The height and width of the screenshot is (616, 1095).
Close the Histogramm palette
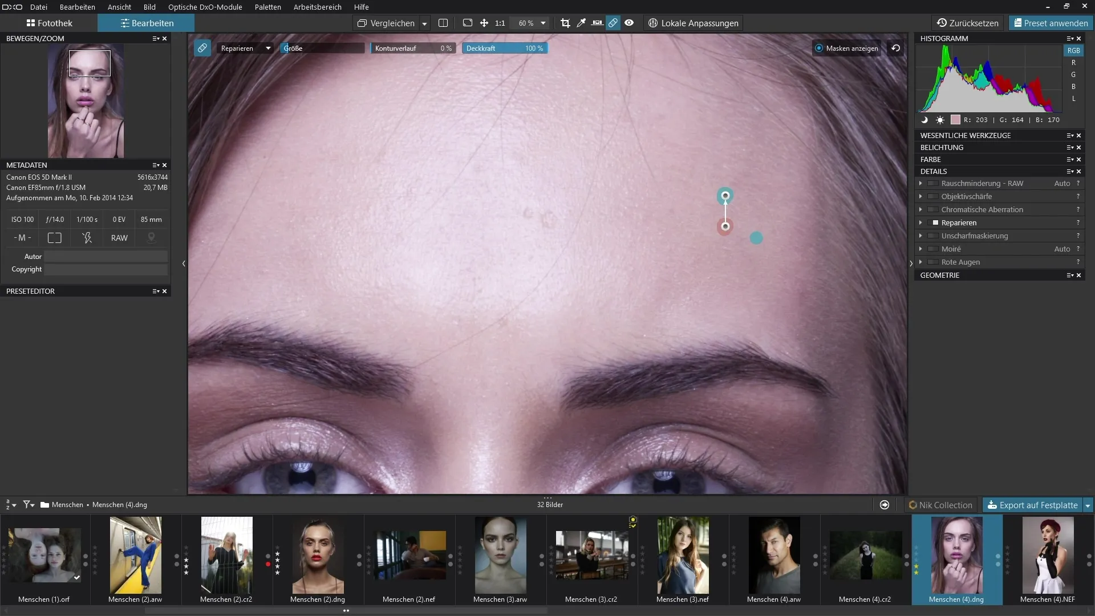1079,38
